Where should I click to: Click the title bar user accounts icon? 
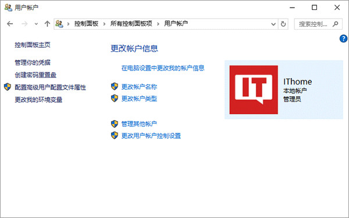(8, 8)
